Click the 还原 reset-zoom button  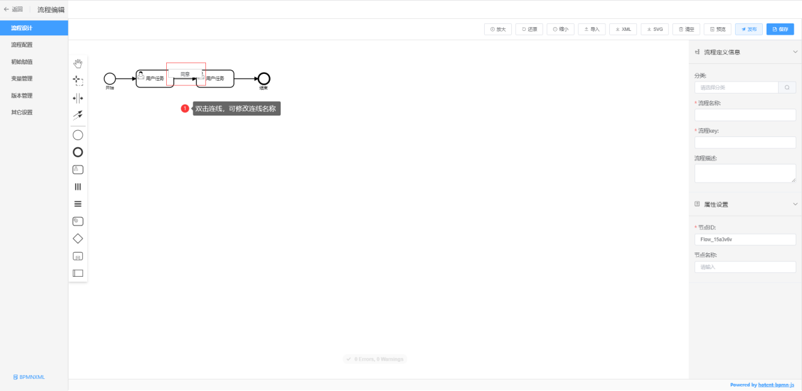[529, 29]
